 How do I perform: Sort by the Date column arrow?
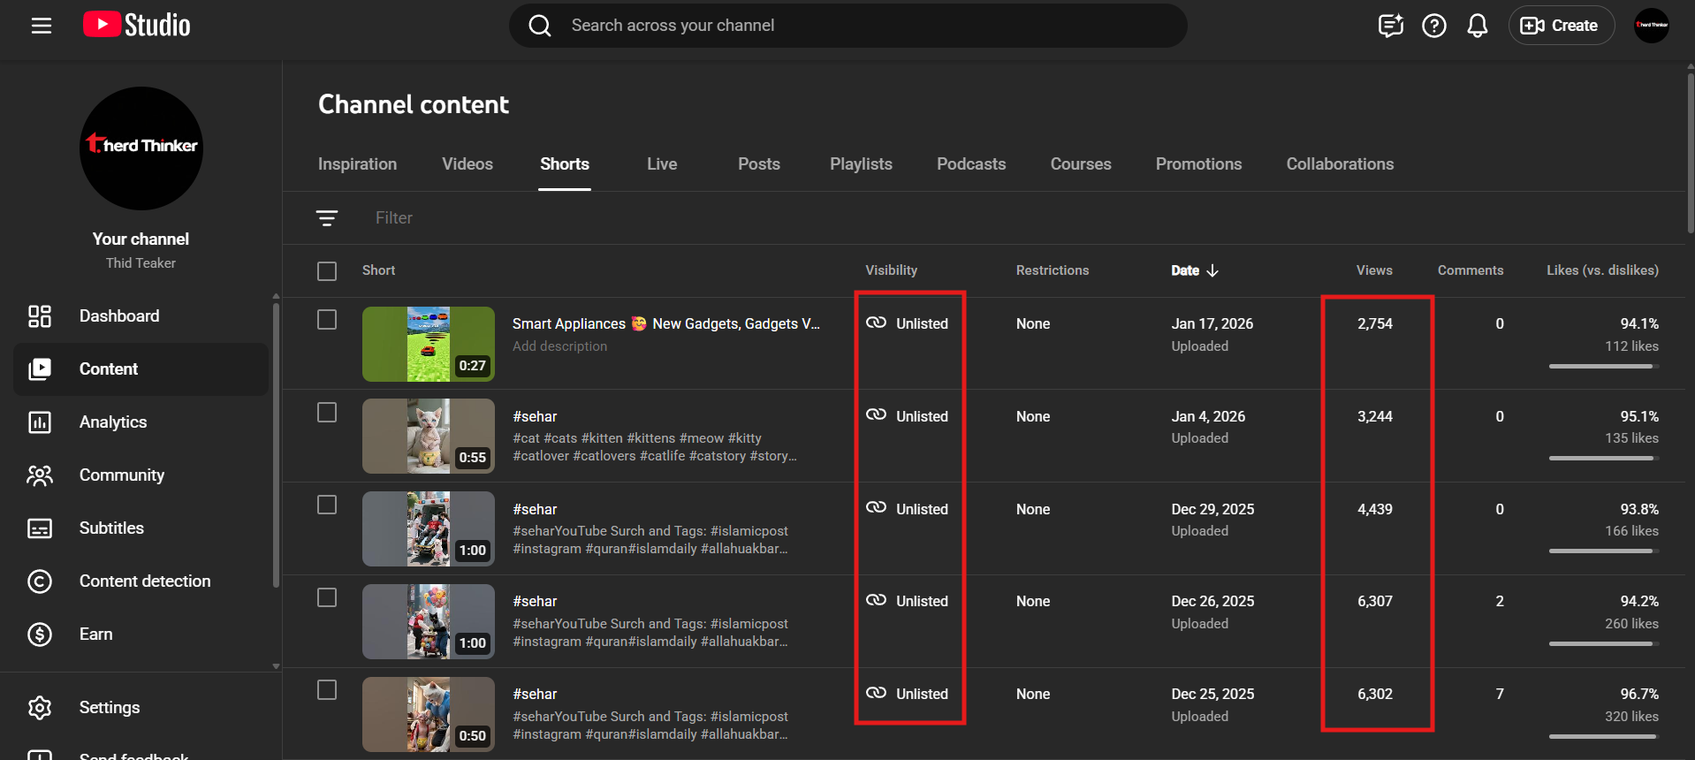point(1212,270)
